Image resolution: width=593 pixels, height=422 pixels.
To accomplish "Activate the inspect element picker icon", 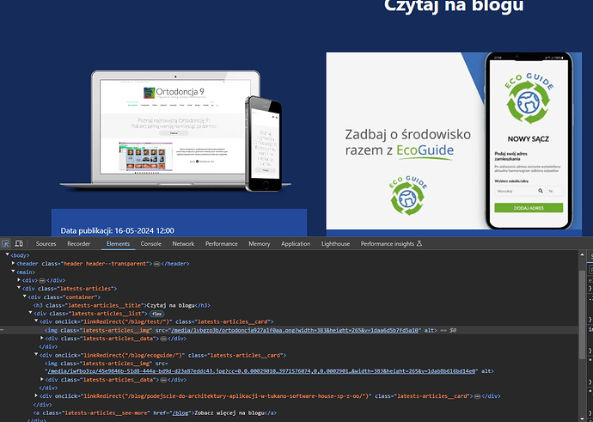I will (7, 244).
